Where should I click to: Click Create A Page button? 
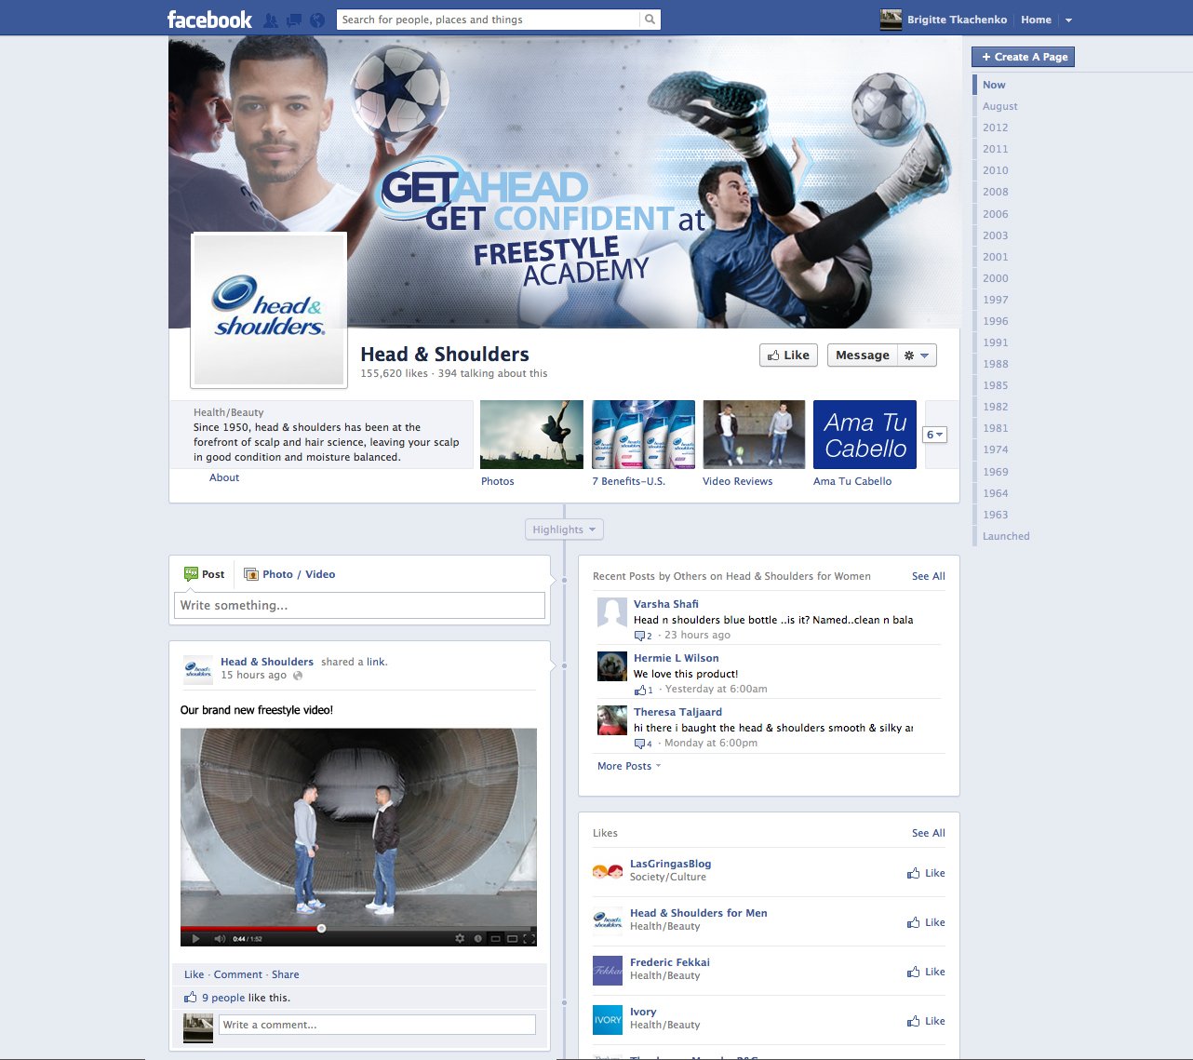(x=1024, y=57)
